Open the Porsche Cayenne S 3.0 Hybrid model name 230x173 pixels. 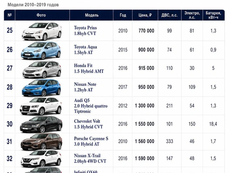click(x=91, y=141)
